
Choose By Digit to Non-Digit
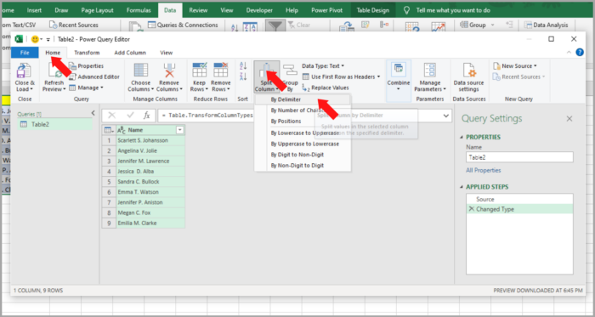click(x=303, y=155)
